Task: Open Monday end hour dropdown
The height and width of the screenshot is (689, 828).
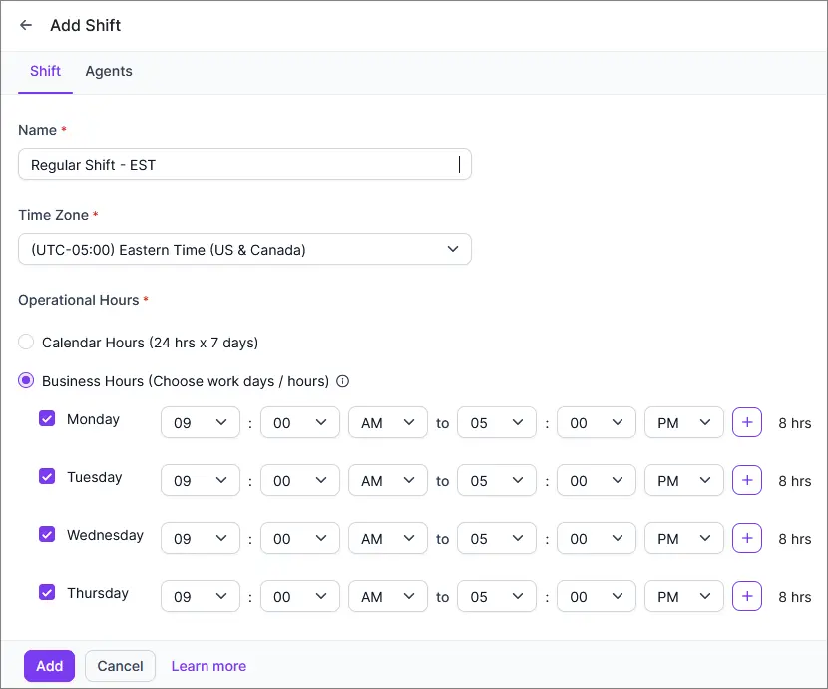Action: (x=497, y=422)
